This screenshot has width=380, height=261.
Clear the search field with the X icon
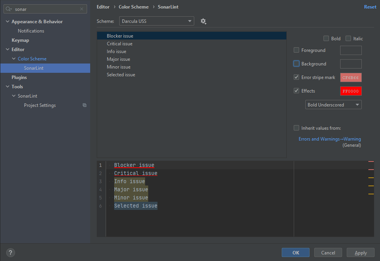82,9
